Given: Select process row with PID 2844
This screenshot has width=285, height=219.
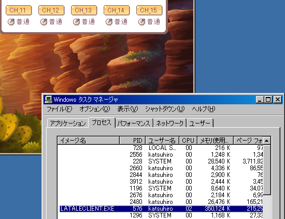Looking at the screenshot, I should click(x=160, y=175).
